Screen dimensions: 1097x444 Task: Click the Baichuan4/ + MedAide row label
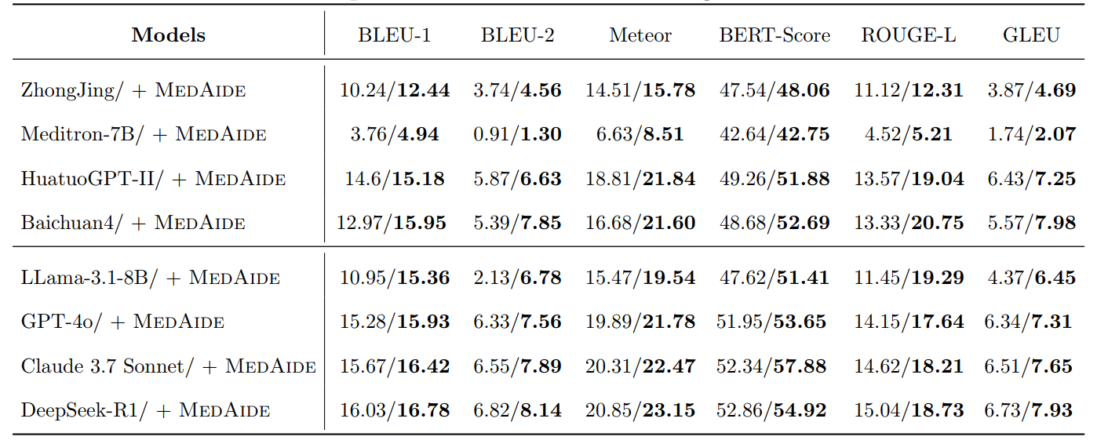133,223
